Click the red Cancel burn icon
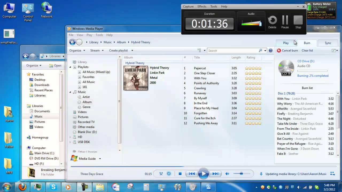 pyautogui.click(x=279, y=50)
